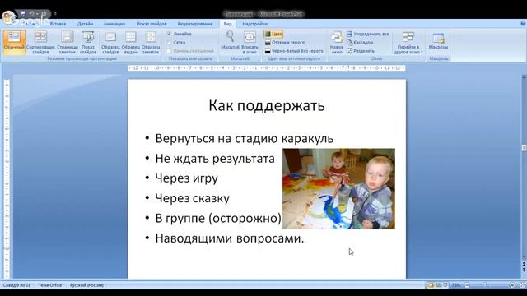
Task: Go to next slide scrollbar button
Action: click(524, 270)
